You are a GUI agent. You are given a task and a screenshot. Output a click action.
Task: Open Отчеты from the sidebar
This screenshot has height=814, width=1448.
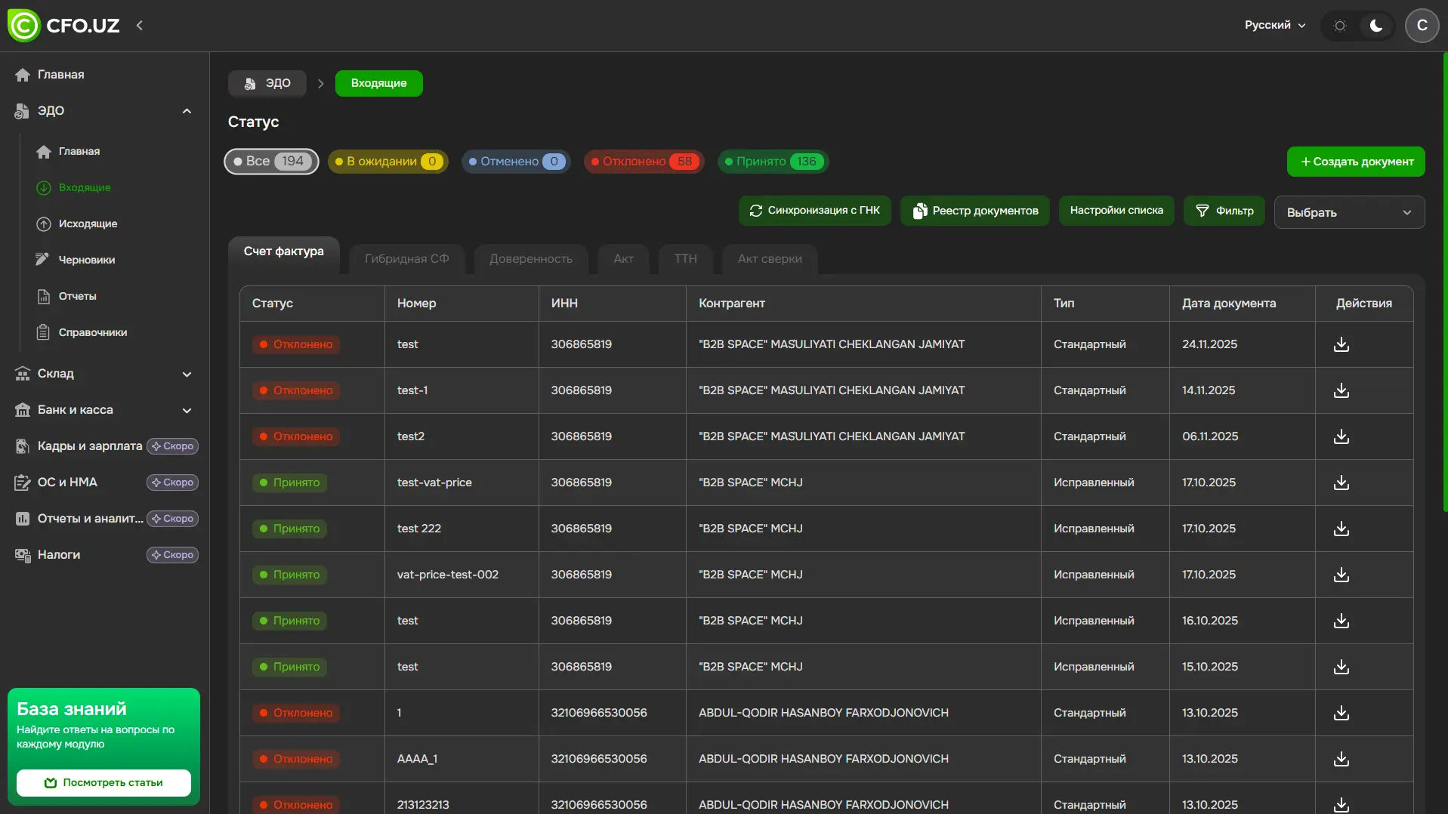(x=78, y=296)
